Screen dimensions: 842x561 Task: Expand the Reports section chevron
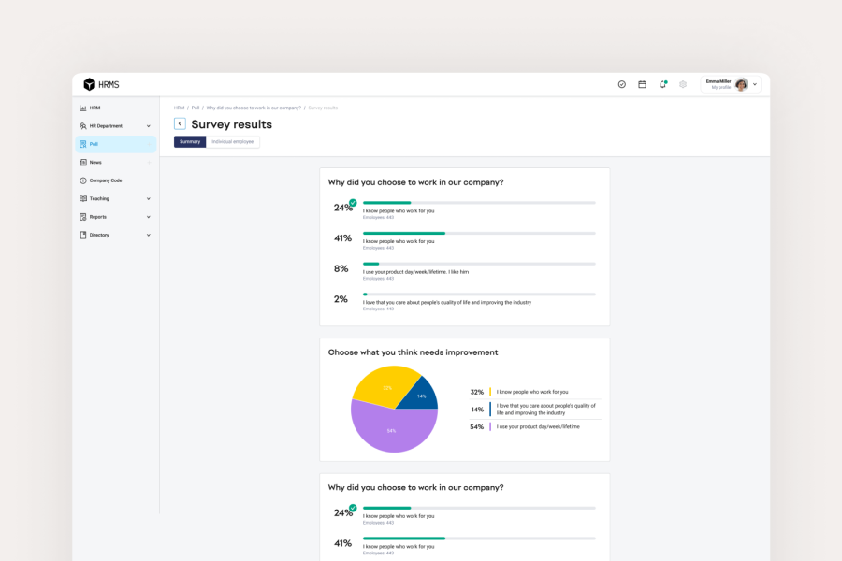148,217
